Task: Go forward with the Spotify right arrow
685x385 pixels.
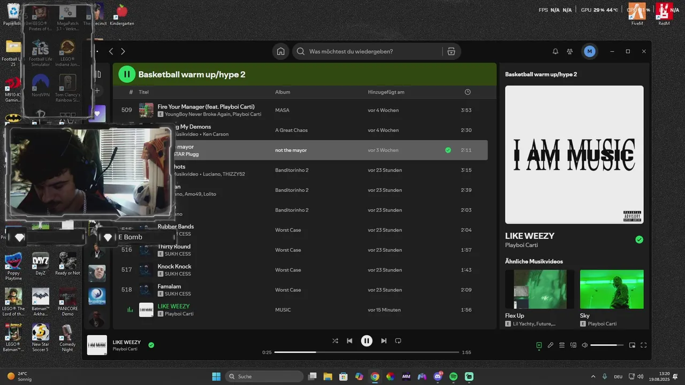Action: pos(123,51)
